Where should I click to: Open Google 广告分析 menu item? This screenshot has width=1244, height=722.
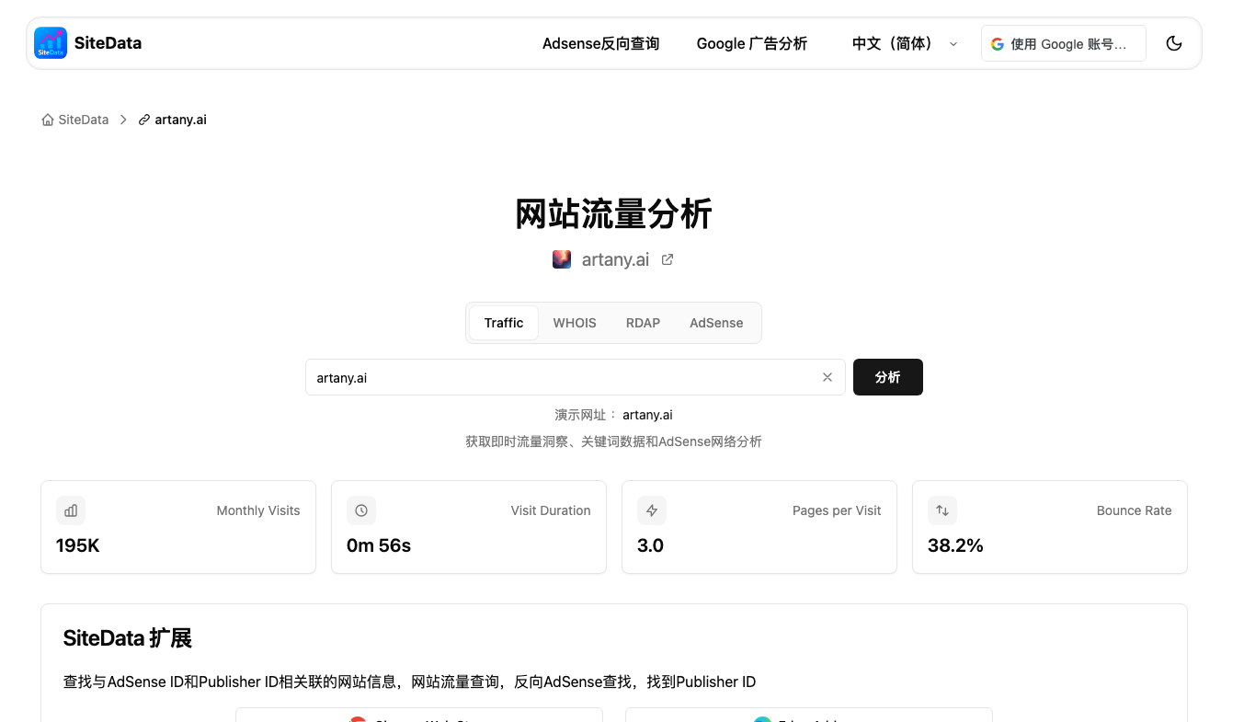pyautogui.click(x=751, y=43)
